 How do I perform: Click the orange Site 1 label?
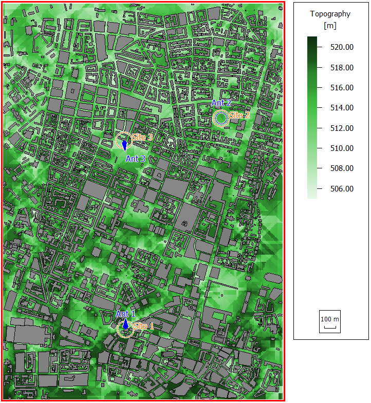(x=143, y=326)
